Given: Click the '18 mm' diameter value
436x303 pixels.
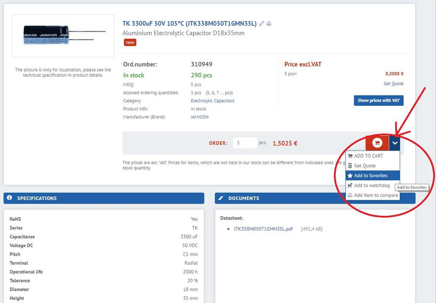Looking at the screenshot, I should (x=191, y=290).
